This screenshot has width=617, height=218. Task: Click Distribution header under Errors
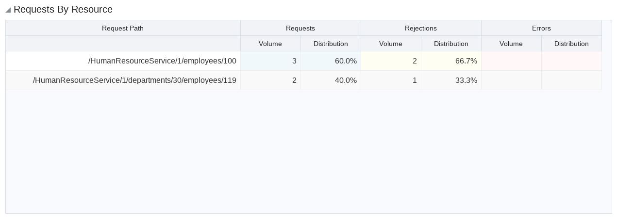(571, 44)
